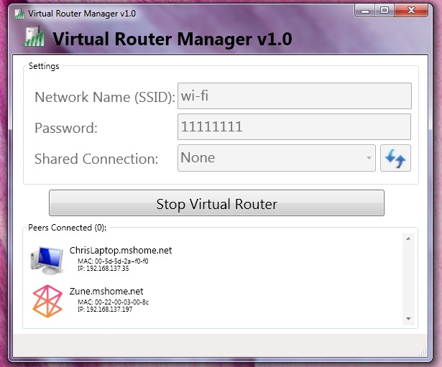Click the large router icon beside the heading
442x367 pixels.
point(34,37)
